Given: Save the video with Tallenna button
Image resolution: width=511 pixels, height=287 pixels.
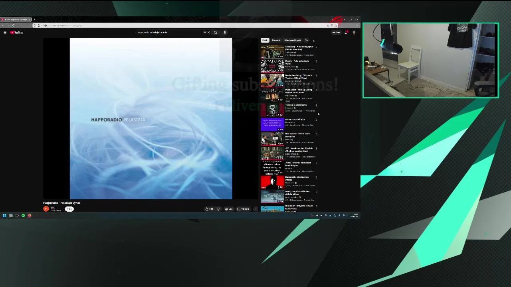Looking at the screenshot, I should [x=243, y=209].
